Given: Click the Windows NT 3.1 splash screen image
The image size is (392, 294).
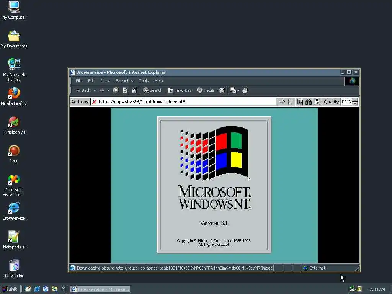Looking at the screenshot, I should coord(214,185).
